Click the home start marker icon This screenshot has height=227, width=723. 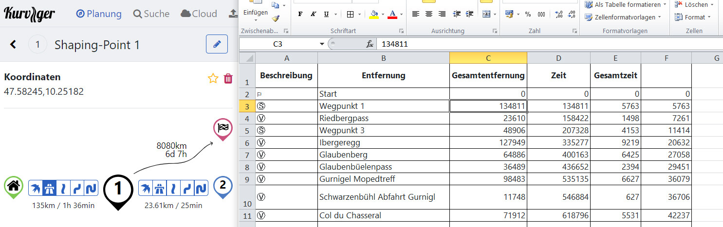[x=14, y=186]
